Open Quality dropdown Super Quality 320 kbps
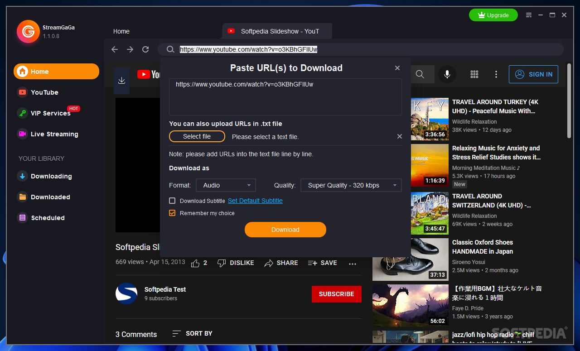Image resolution: width=580 pixels, height=351 pixels. pyautogui.click(x=351, y=185)
